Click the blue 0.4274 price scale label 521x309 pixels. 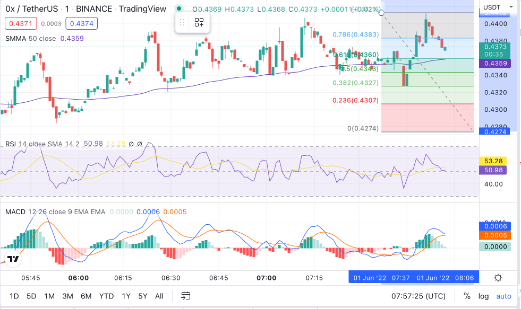495,131
